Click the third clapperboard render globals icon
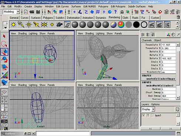181x136 pixels. click(x=167, y=24)
